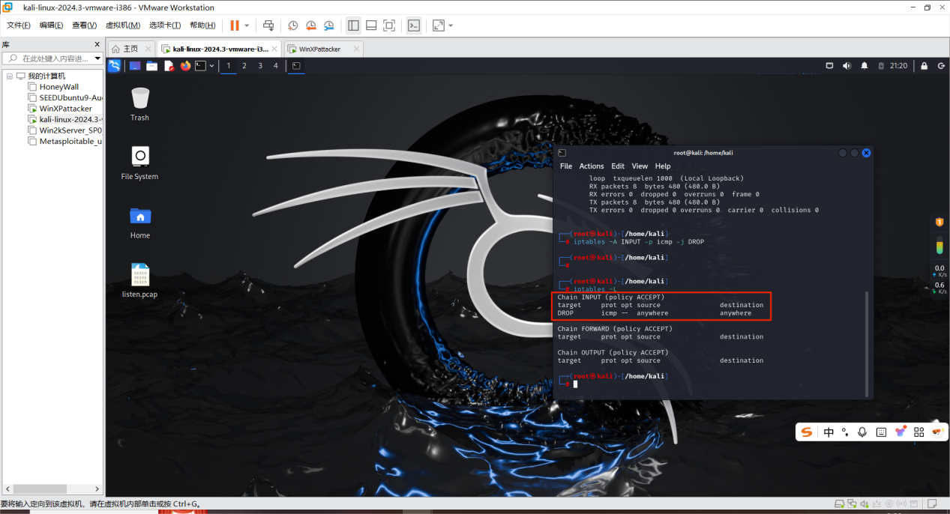Open the 选项卡(T) menu
The width and height of the screenshot is (950, 514).
[x=166, y=25]
